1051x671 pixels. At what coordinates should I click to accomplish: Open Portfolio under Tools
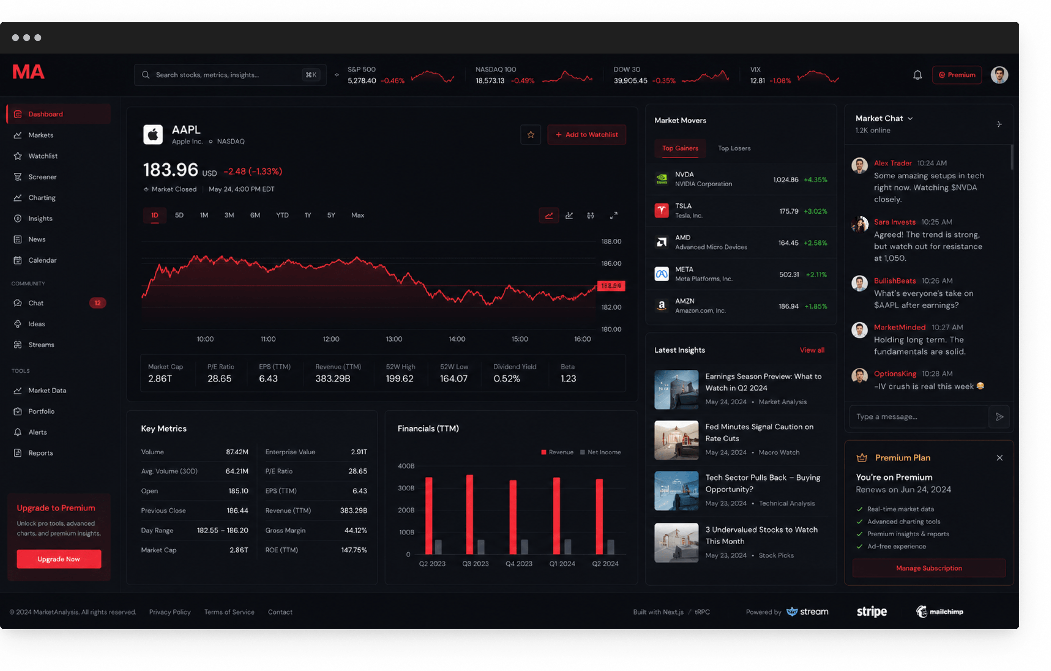(x=59, y=411)
